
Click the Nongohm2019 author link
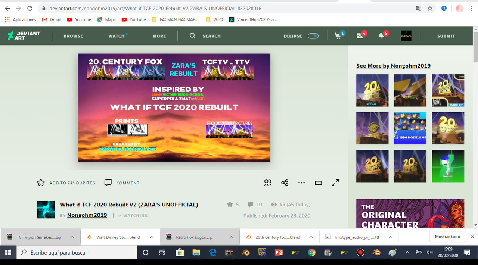click(87, 215)
